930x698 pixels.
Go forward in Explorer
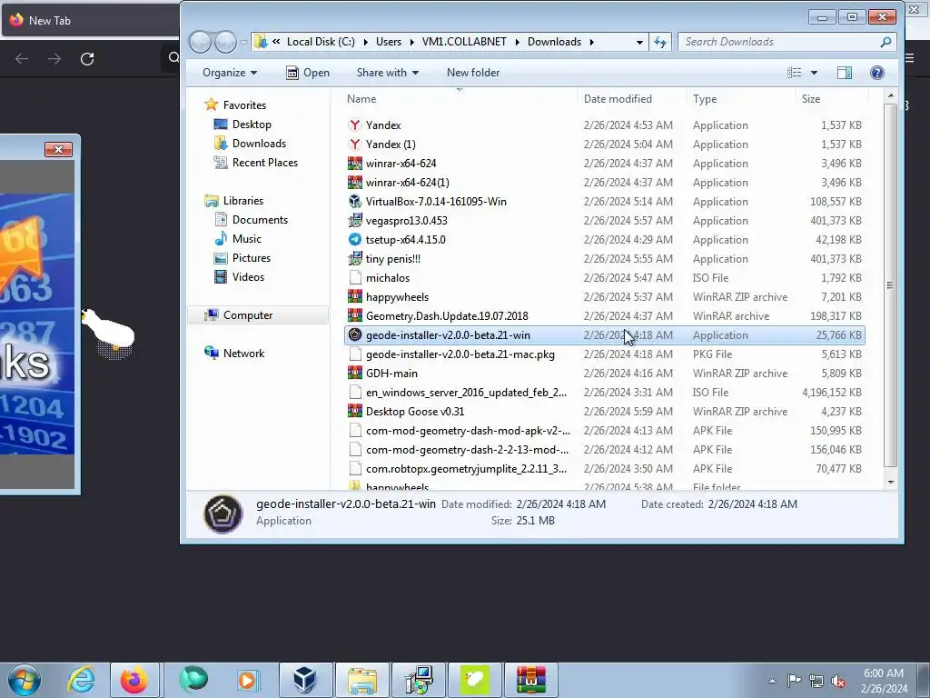pos(225,42)
